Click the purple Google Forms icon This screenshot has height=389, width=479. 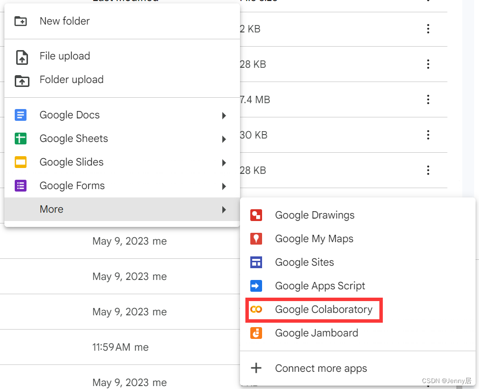coord(21,186)
